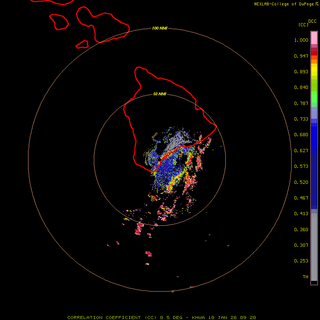Click the 0.413 scale value
This screenshot has height=320, width=320.
click(x=301, y=214)
